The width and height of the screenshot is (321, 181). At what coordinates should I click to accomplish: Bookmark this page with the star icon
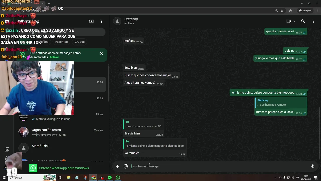click(x=282, y=11)
